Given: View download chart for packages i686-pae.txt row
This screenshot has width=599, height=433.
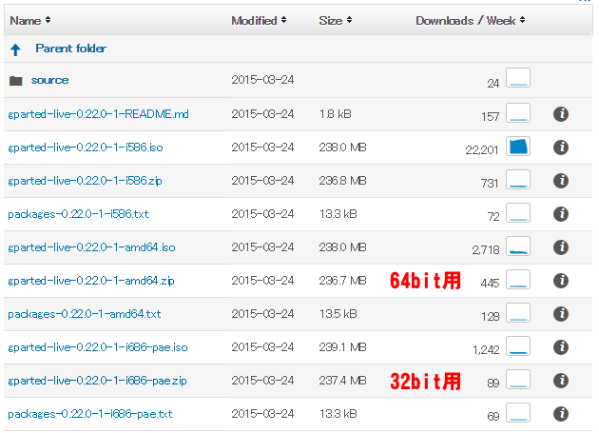Looking at the screenshot, I should click(518, 412).
